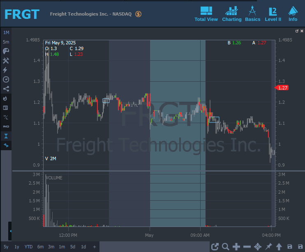Add a custom time range with plus

(95, 247)
